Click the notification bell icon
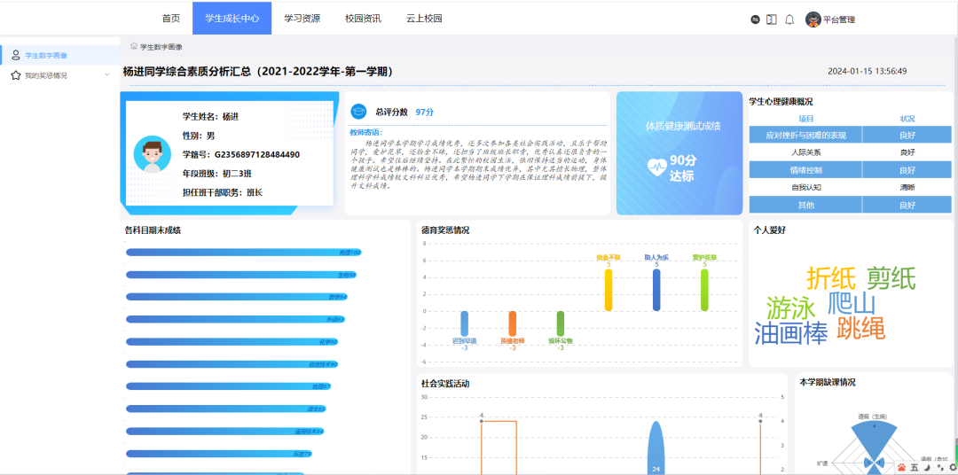 coord(789,19)
